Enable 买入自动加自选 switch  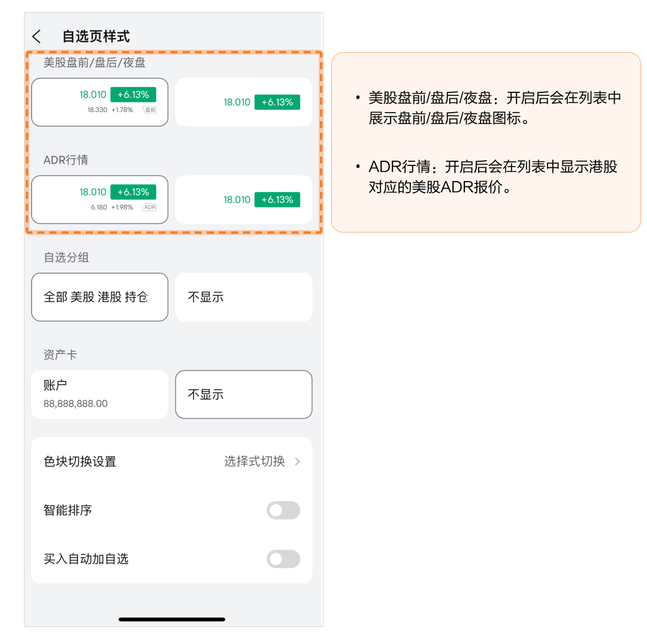(x=283, y=559)
